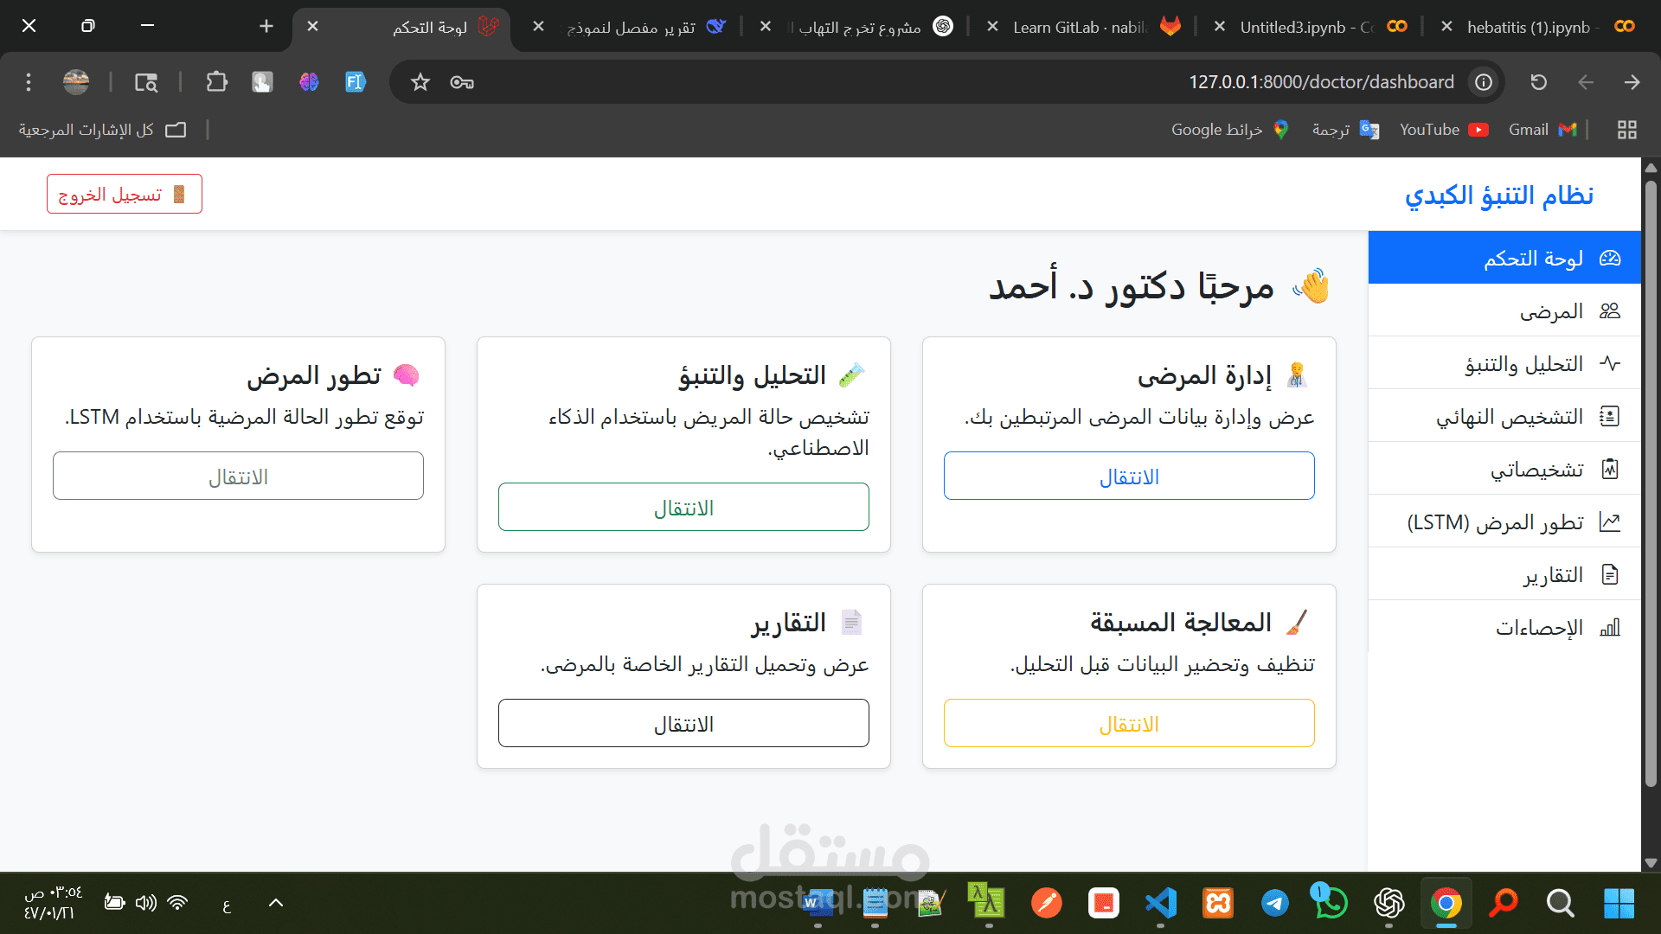Open تطور المرض (LSTM) sidebar item

tap(1504, 521)
